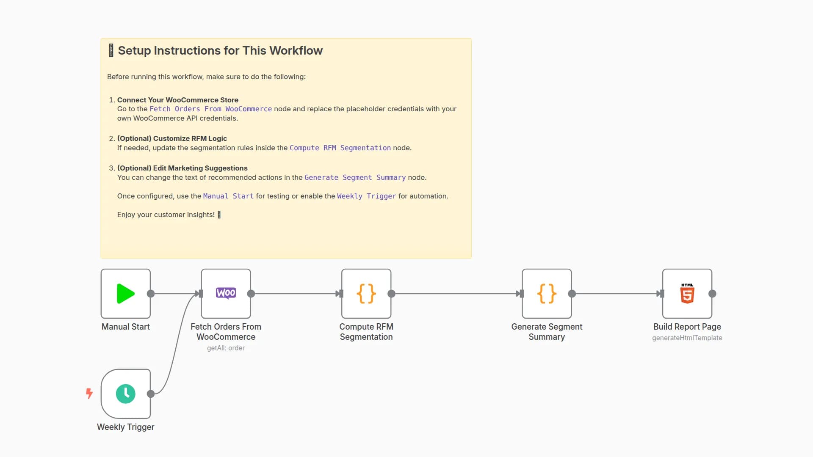Open the Compute RFM Segmentation code icon

tap(366, 293)
